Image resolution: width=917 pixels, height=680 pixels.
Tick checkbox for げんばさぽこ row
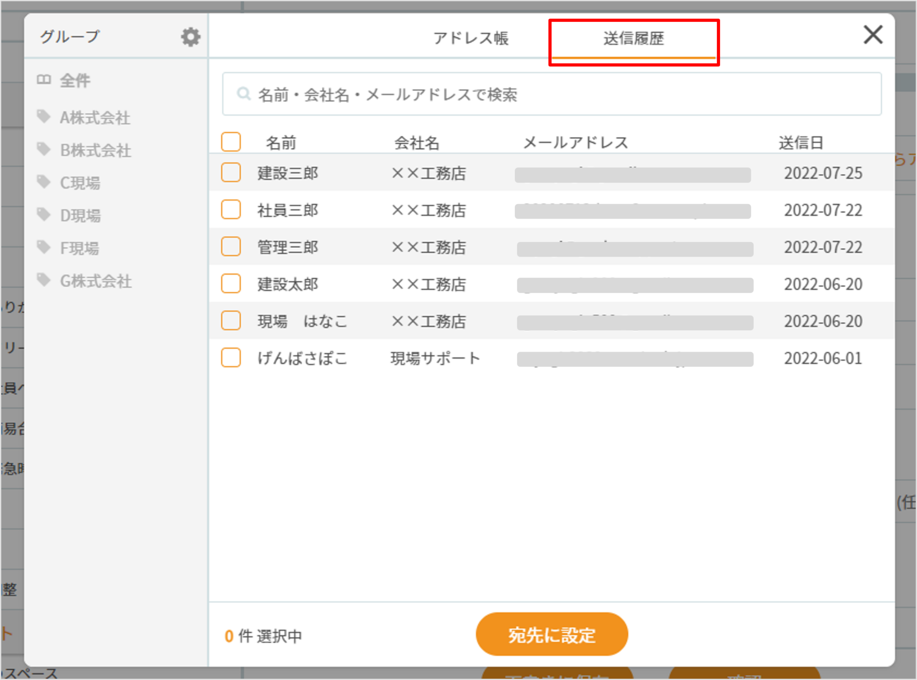(231, 357)
